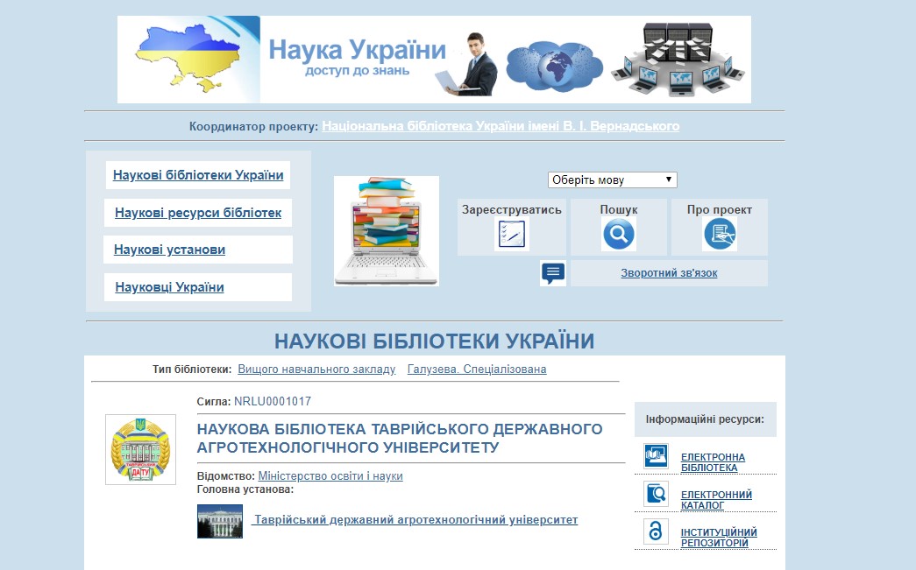Click the Пошук magnifying glass icon
The width and height of the screenshot is (916, 570).
tap(619, 234)
